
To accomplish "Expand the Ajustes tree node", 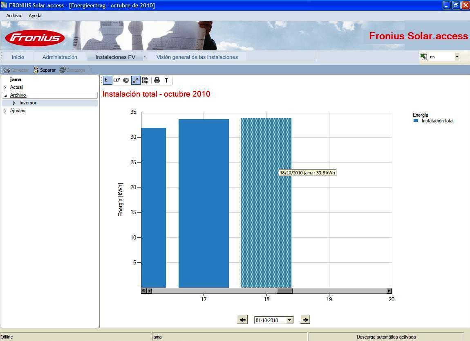I will pyautogui.click(x=5, y=111).
